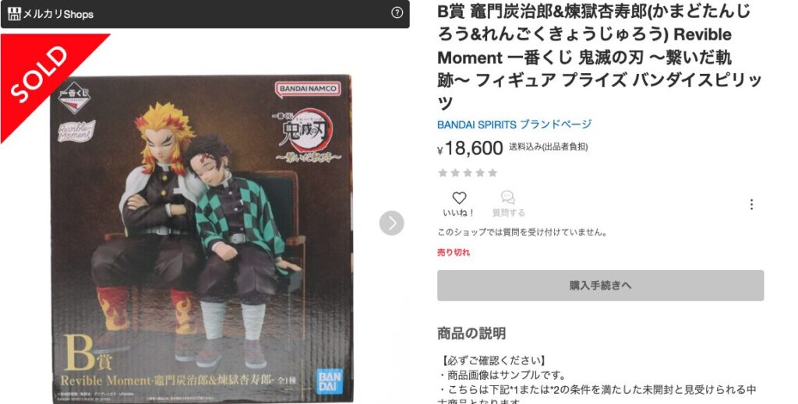Screen dimensions: 798x404
Task: Click the 売り切れ sold-out status text
Action: [454, 252]
